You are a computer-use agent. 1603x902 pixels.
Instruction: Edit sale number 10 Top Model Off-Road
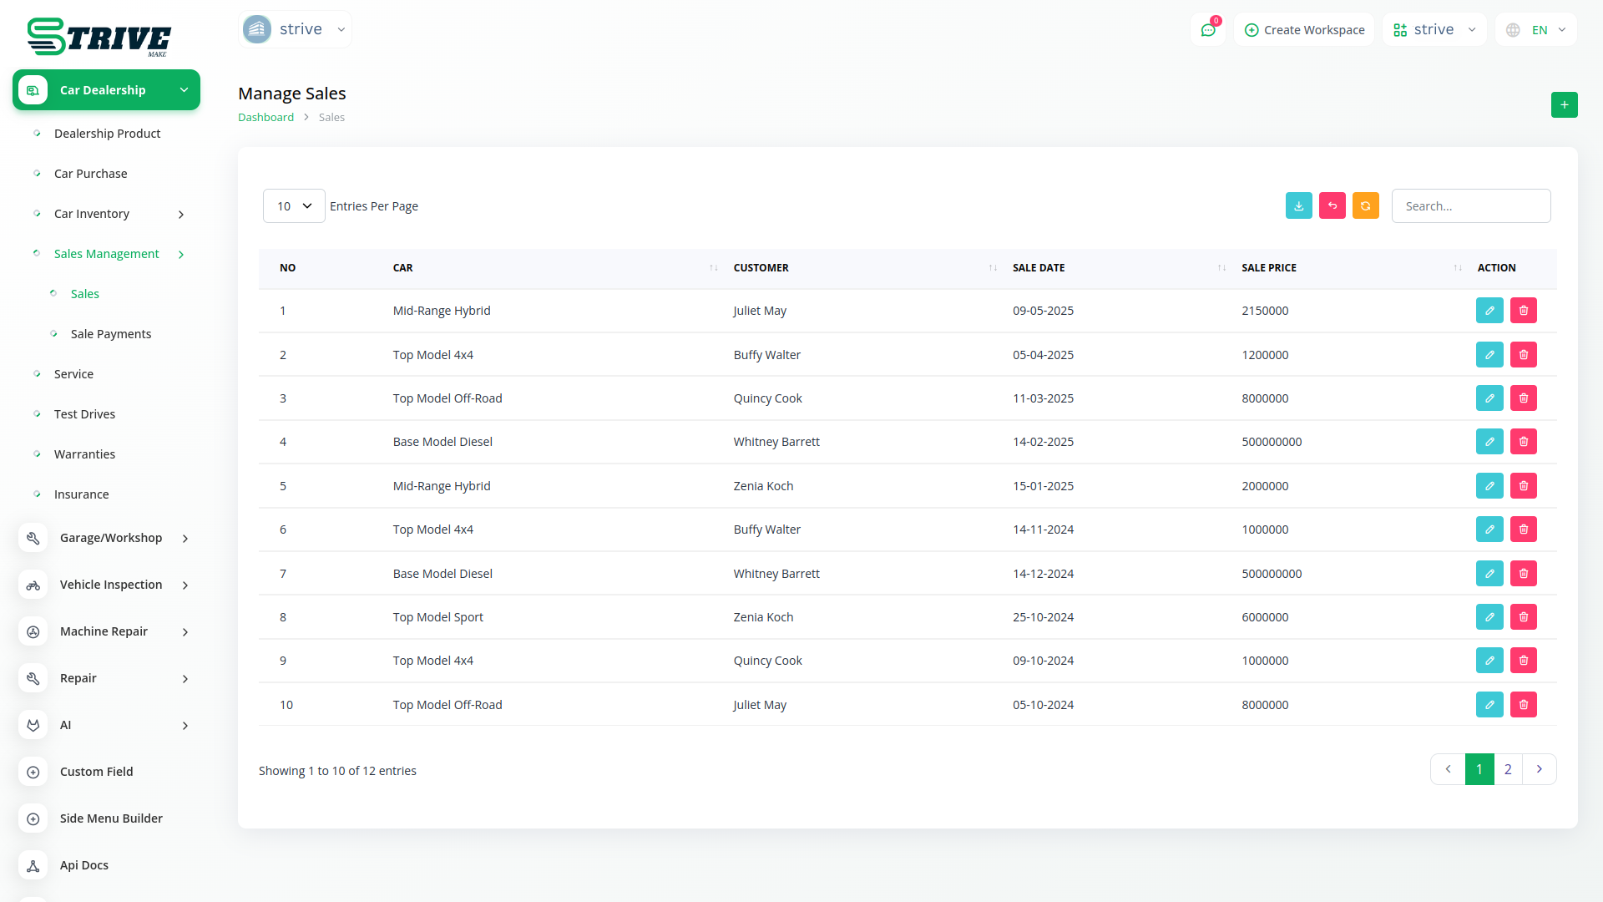[x=1489, y=705]
